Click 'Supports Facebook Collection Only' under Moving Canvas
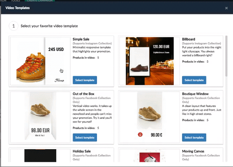Screen dimensions: 233x167 [201, 157]
